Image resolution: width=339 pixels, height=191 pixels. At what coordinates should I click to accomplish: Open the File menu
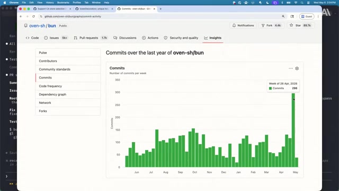click(24, 3)
